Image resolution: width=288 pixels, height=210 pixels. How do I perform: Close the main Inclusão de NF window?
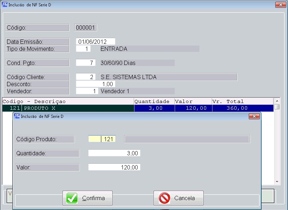(280, 5)
